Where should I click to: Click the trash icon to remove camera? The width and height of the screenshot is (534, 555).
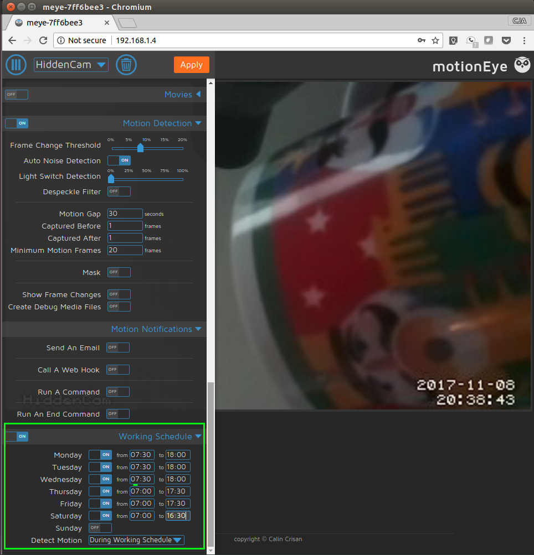(x=126, y=65)
